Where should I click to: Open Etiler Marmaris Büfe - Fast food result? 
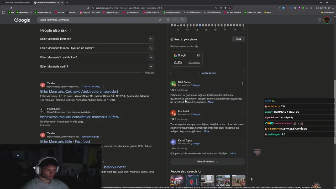pyautogui.click(x=65, y=141)
